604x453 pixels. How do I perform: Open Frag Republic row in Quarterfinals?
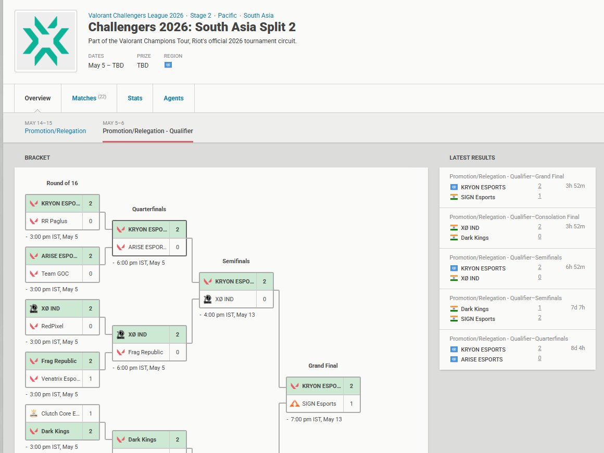(149, 352)
